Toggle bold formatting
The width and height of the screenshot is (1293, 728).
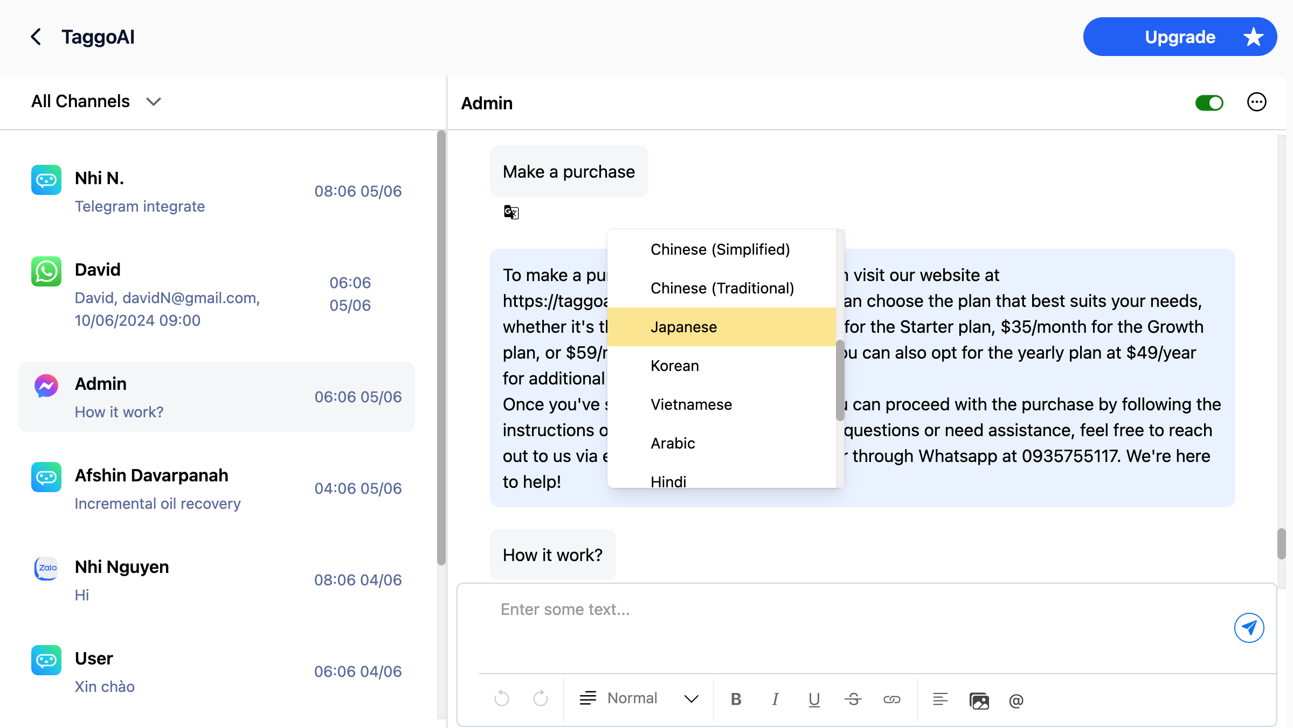(736, 699)
